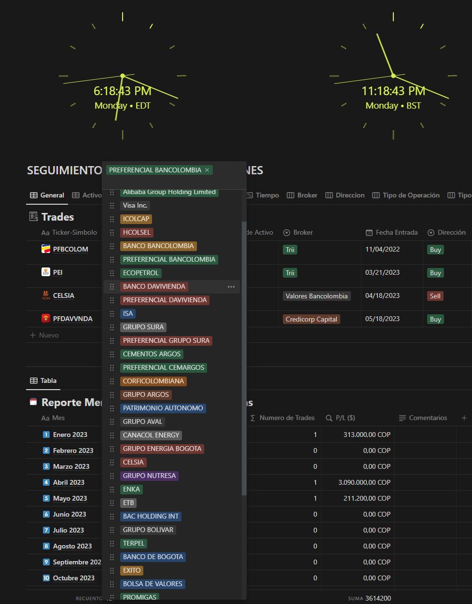The width and height of the screenshot is (472, 604).
Task: Click the Trii broker tag for PEI
Action: point(290,273)
